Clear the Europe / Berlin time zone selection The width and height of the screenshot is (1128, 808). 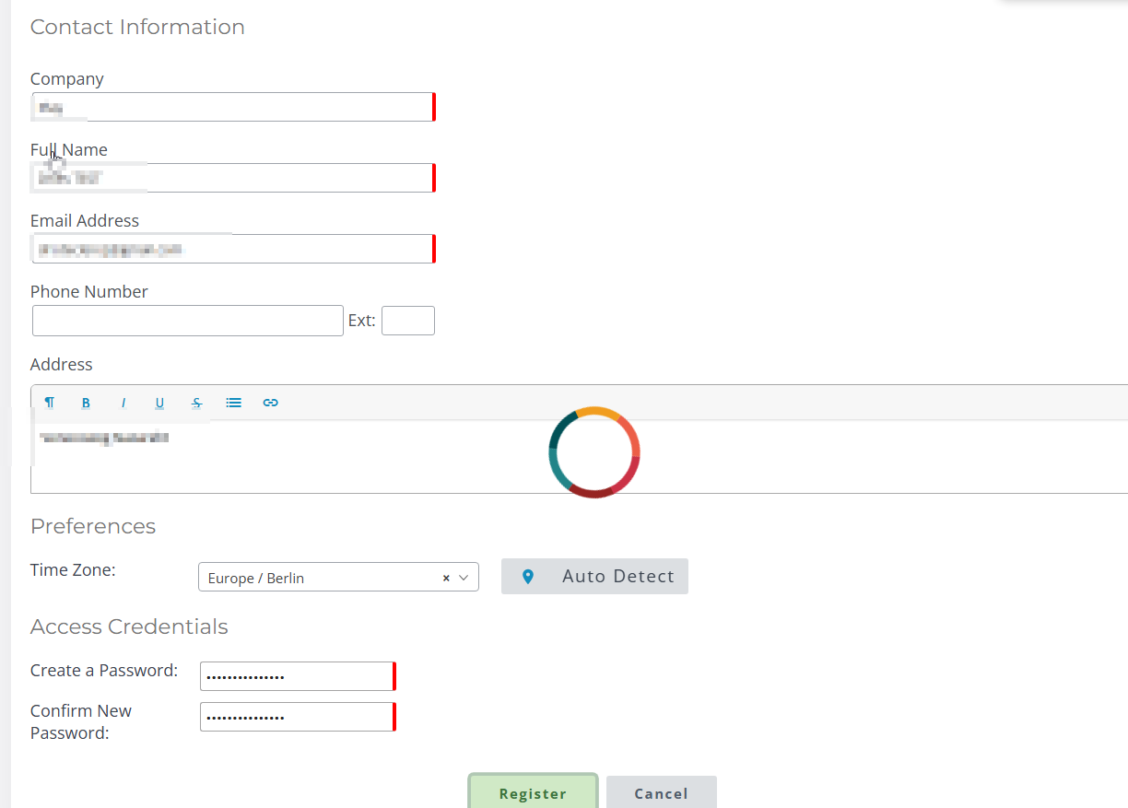coord(446,578)
